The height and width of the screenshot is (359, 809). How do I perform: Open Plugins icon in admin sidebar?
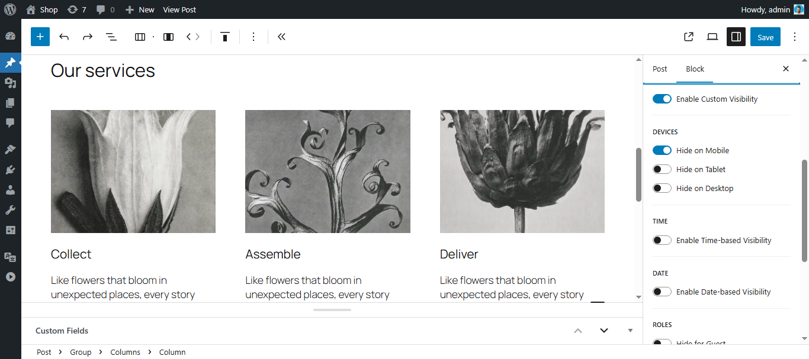click(10, 170)
